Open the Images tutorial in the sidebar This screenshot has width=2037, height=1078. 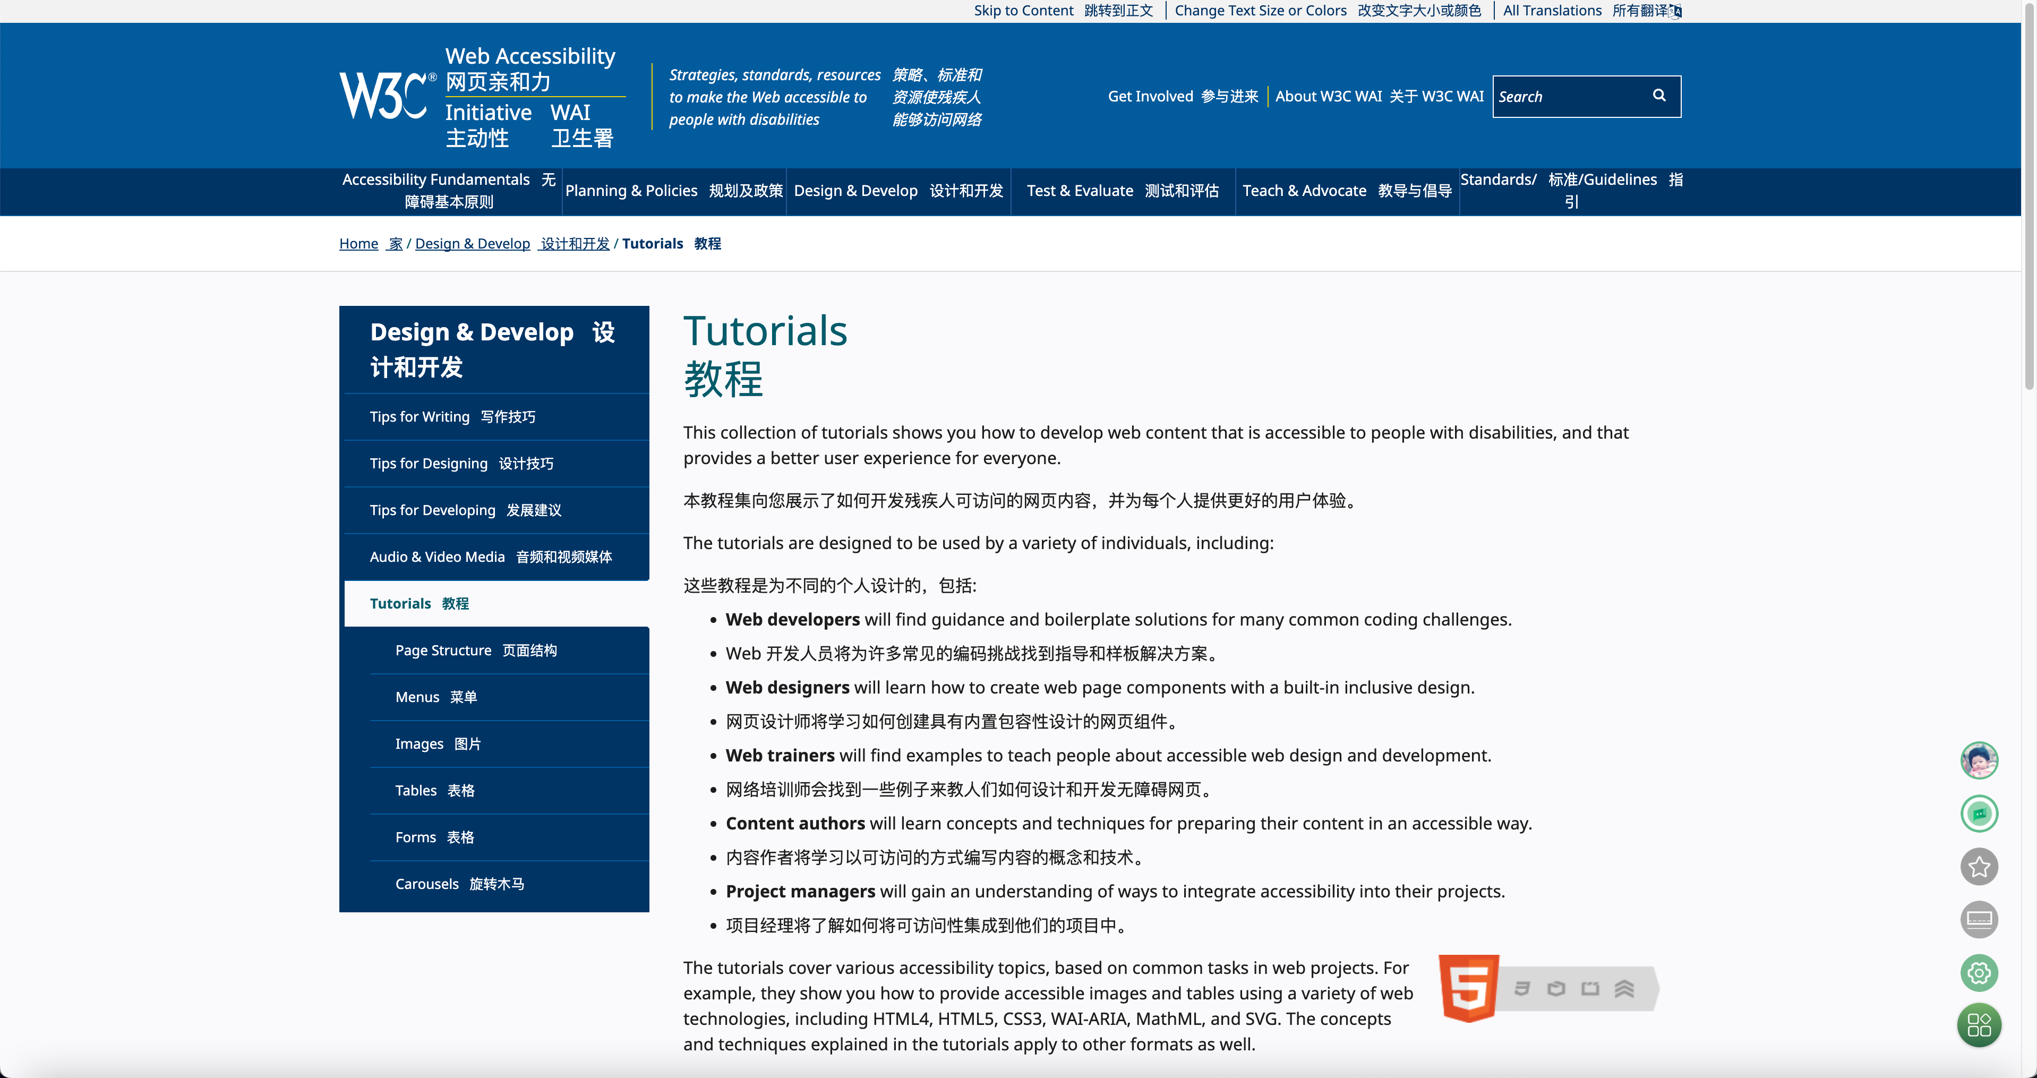[509, 743]
